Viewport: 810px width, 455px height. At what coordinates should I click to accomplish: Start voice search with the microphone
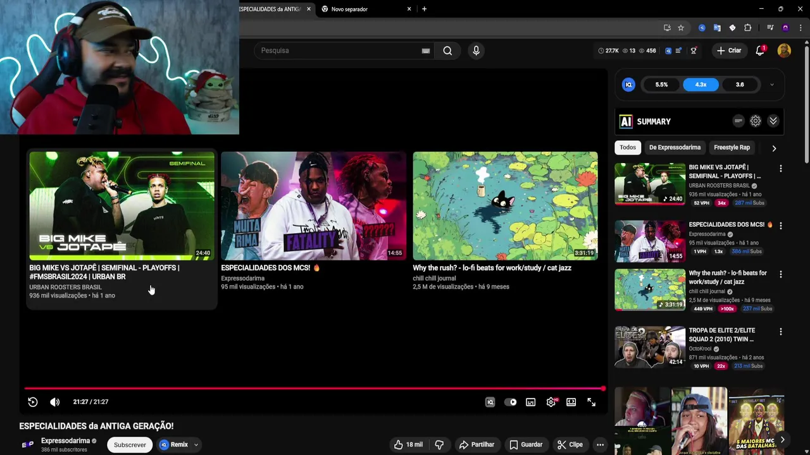477,51
